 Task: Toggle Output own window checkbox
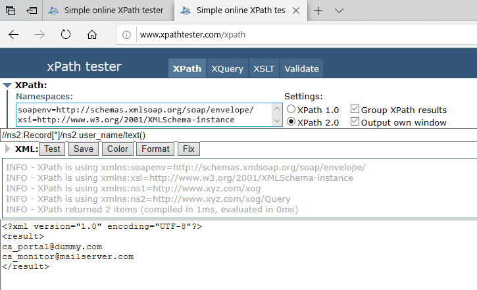click(355, 122)
